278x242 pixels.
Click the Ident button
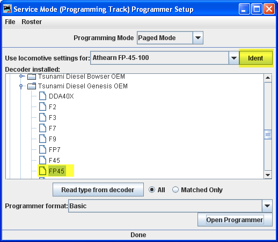click(x=256, y=58)
